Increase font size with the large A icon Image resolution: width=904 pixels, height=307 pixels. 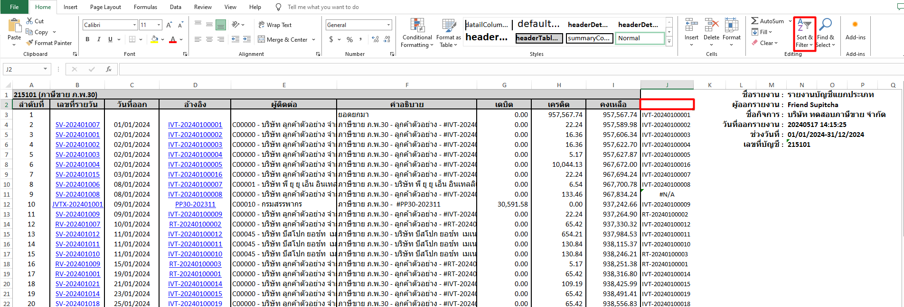pyautogui.click(x=169, y=25)
